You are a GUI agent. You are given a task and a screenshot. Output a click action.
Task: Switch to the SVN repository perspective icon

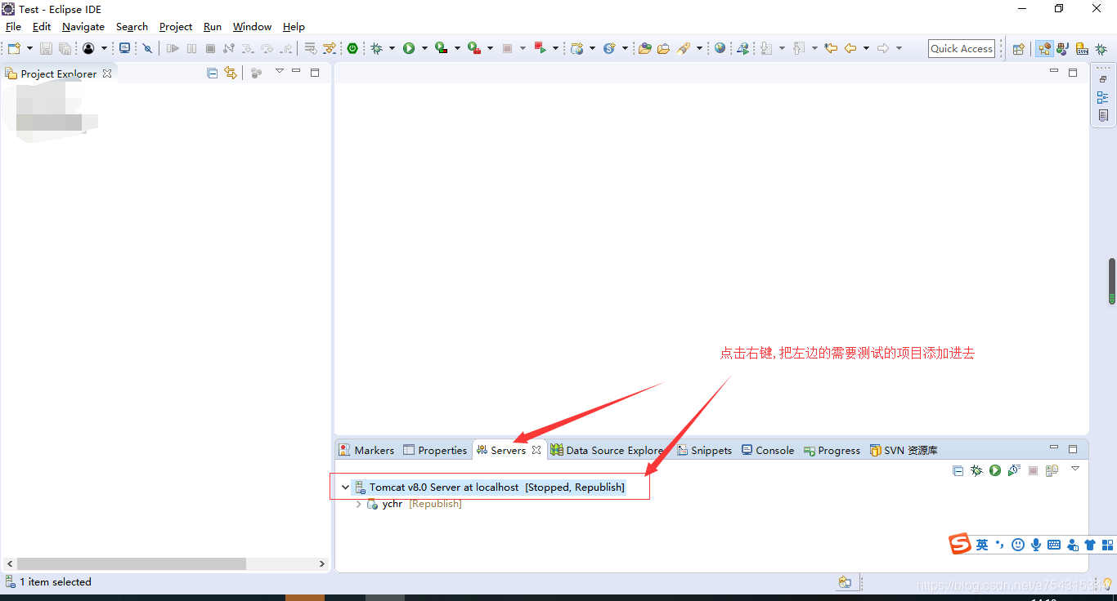1082,49
